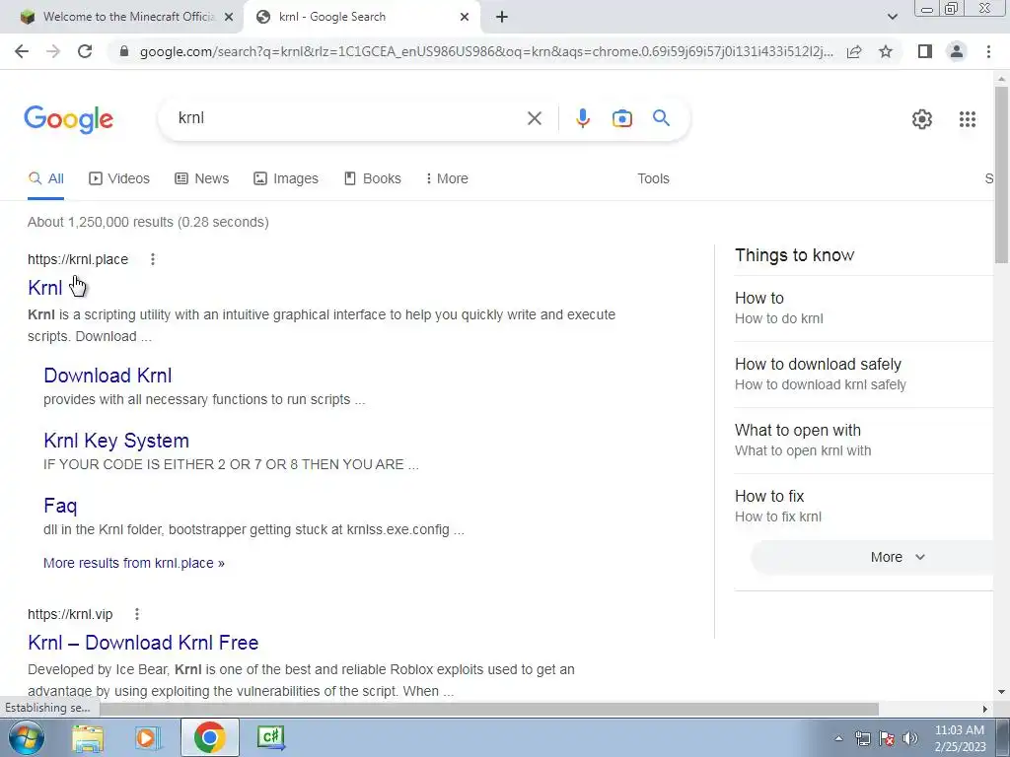Open the Krnl result link

click(x=44, y=287)
